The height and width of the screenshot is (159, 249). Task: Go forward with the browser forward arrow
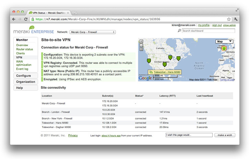click(20, 19)
